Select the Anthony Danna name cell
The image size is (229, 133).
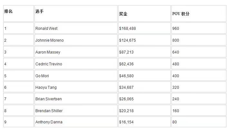tap(76, 122)
